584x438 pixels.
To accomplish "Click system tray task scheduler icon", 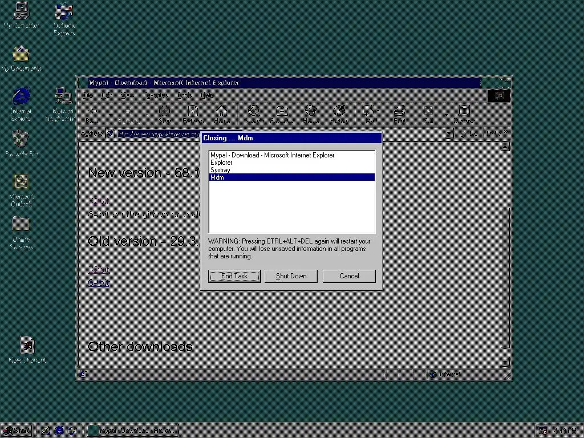I will (x=543, y=431).
